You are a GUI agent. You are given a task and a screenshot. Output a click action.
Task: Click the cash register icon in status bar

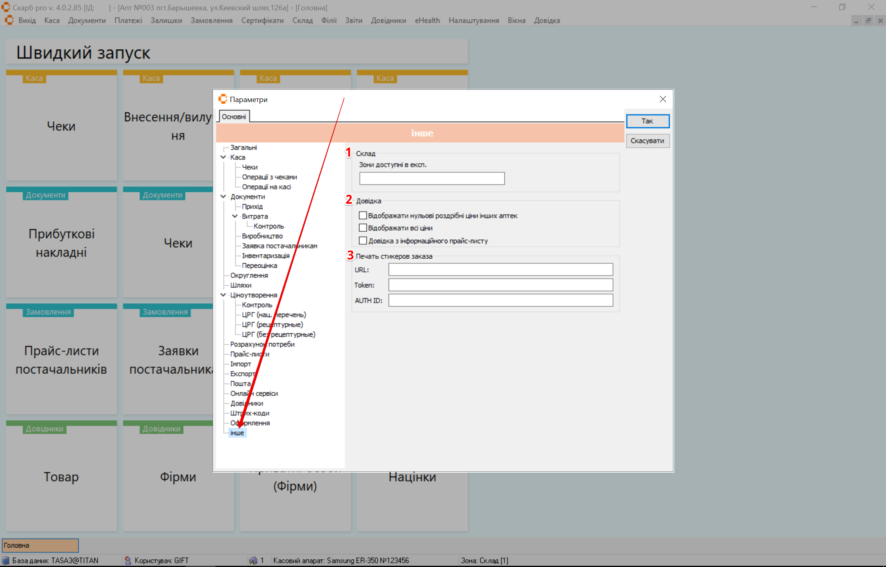253,560
